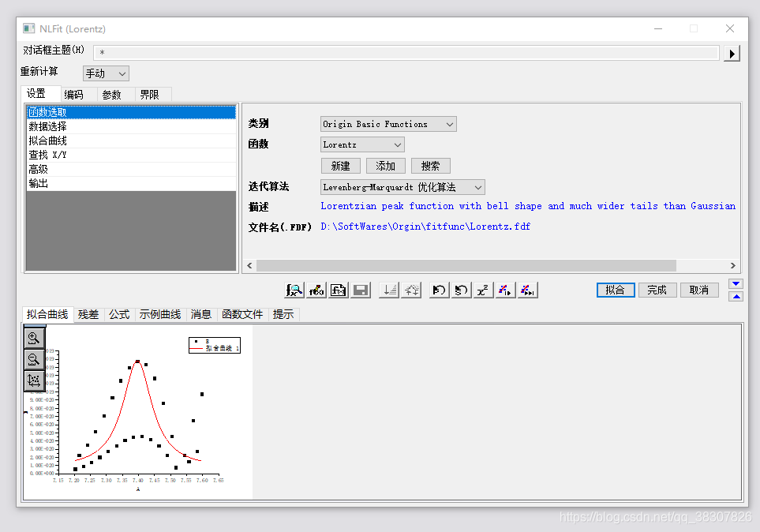760x532 pixels.
Task: Zoom out on the preview plot
Action: (34, 359)
